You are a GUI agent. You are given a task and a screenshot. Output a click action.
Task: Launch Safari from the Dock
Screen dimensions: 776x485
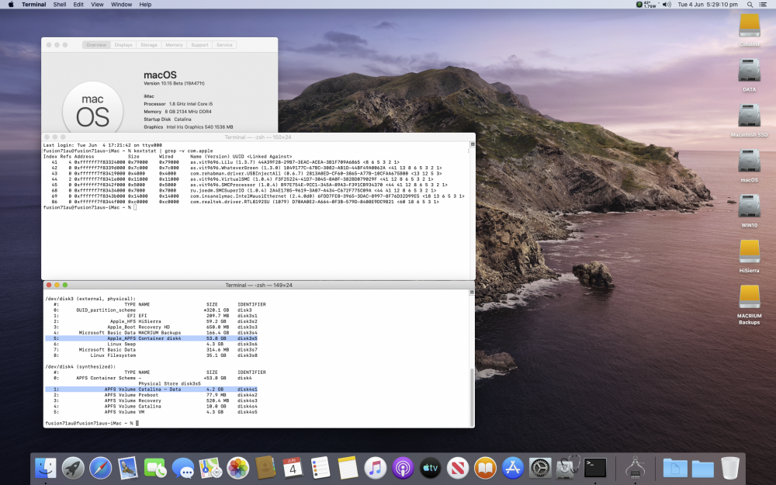click(x=100, y=468)
